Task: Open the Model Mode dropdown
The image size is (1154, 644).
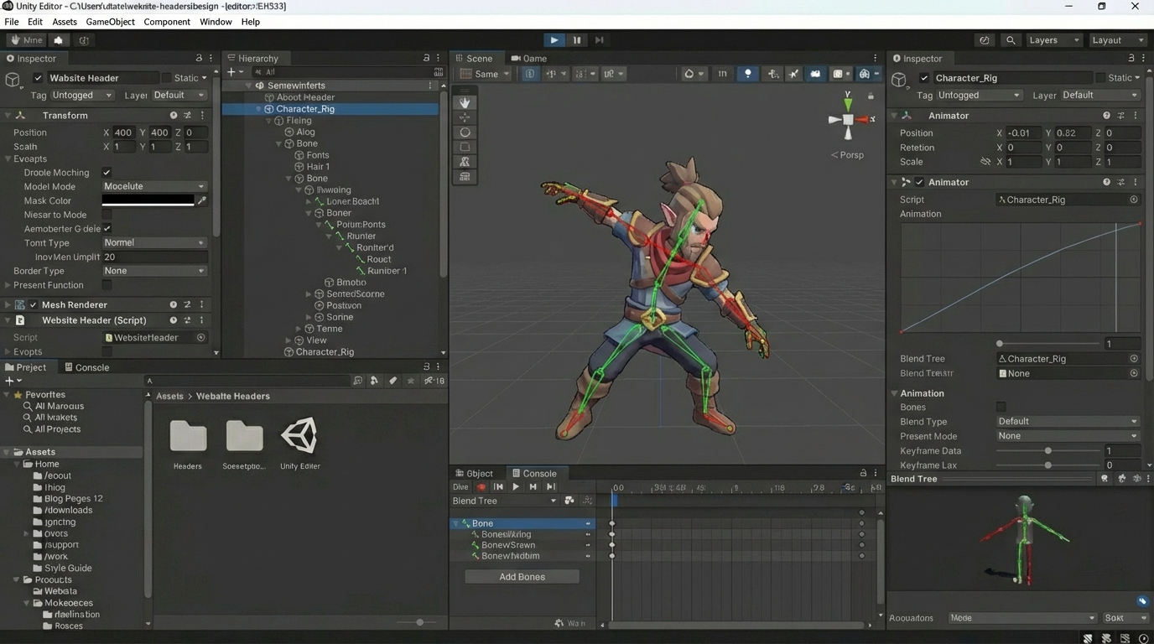Action: [154, 186]
